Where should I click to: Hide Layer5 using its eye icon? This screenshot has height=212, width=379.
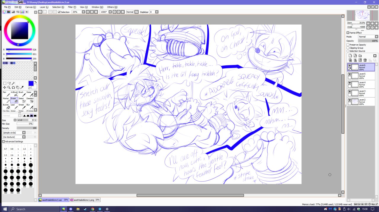[350, 74]
